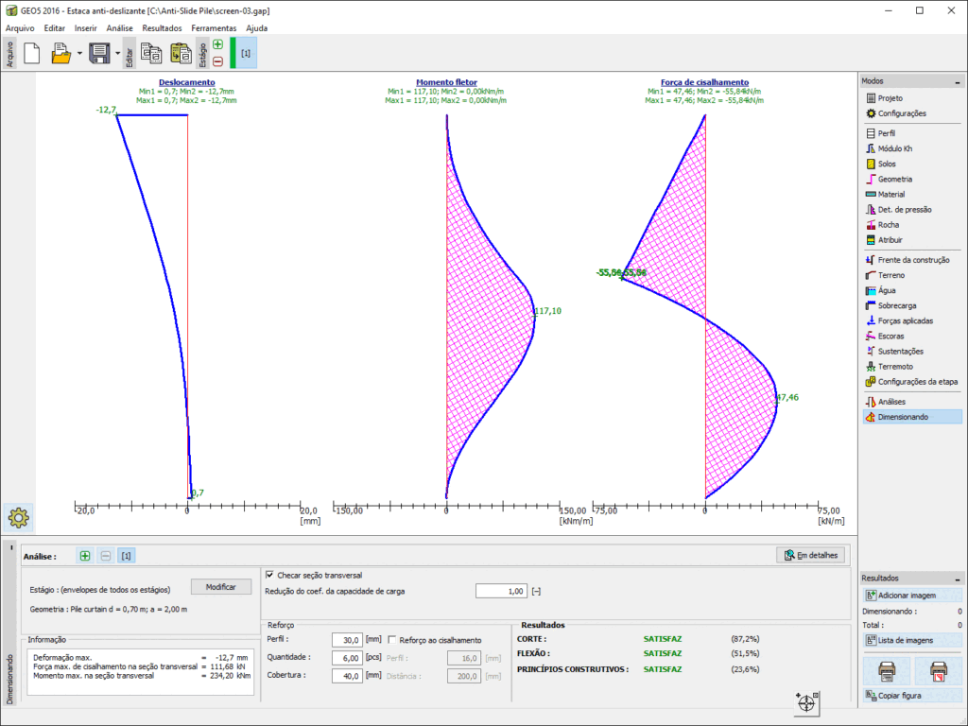
Task: Remove construction stage with red minus
Action: [x=218, y=61]
